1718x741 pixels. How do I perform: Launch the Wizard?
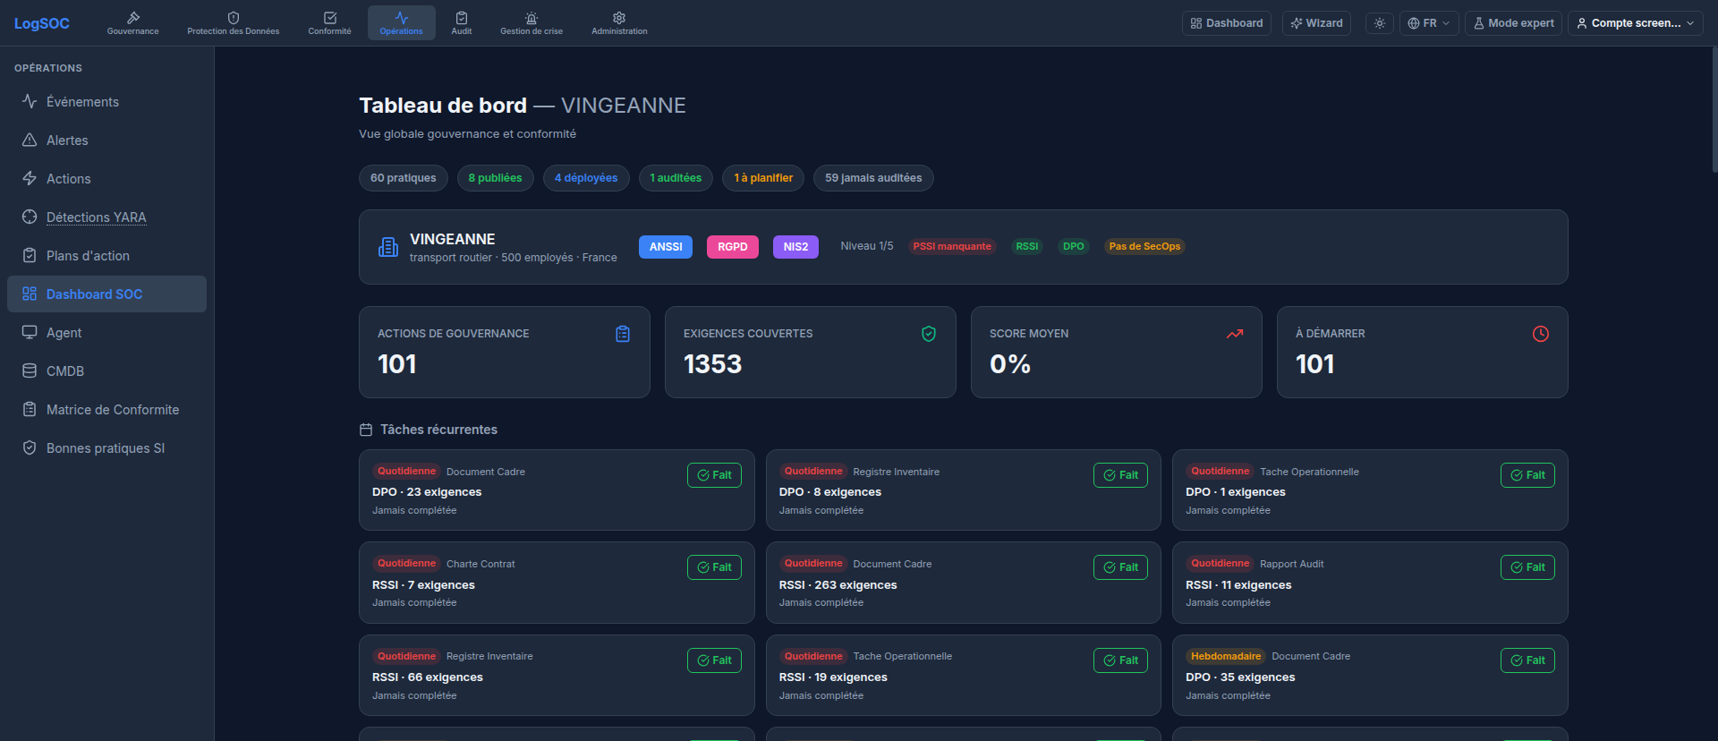tap(1316, 23)
